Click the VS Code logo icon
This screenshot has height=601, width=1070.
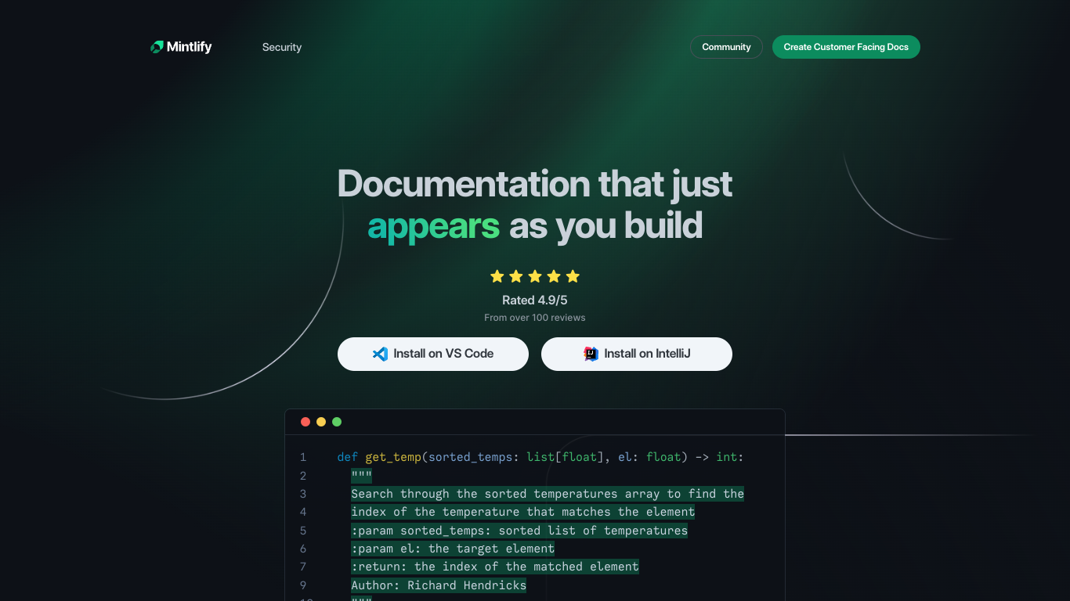(x=380, y=354)
